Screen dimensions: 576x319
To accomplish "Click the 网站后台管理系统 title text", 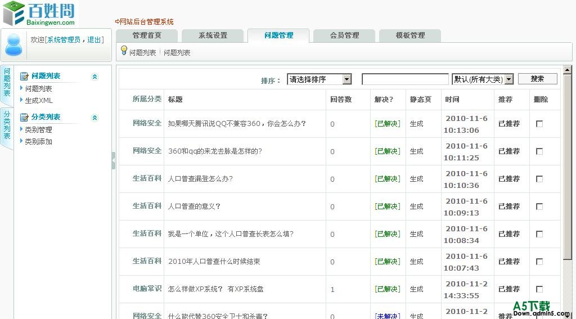I will [x=147, y=22].
